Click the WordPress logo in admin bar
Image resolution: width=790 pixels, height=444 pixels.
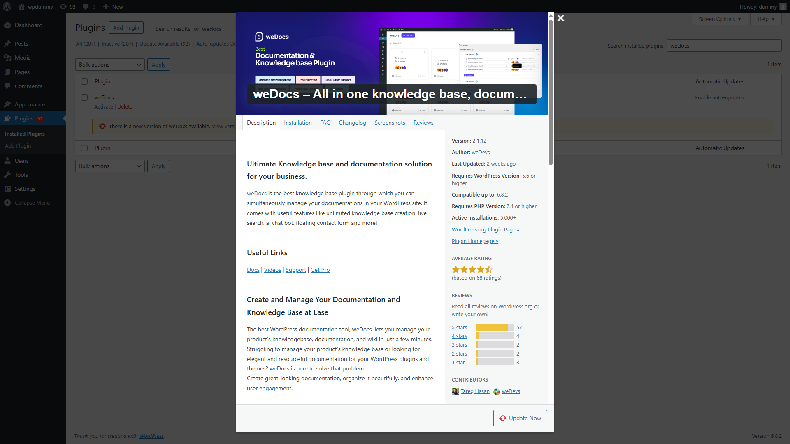(x=7, y=7)
